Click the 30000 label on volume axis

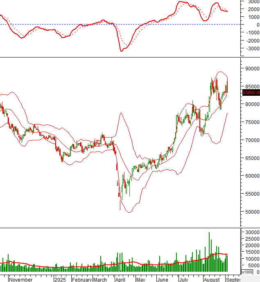click(251, 232)
